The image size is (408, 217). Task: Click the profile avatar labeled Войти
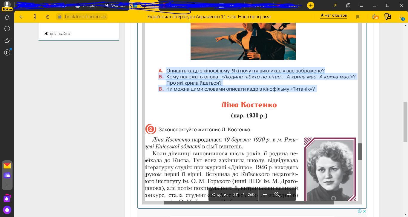[7, 6]
